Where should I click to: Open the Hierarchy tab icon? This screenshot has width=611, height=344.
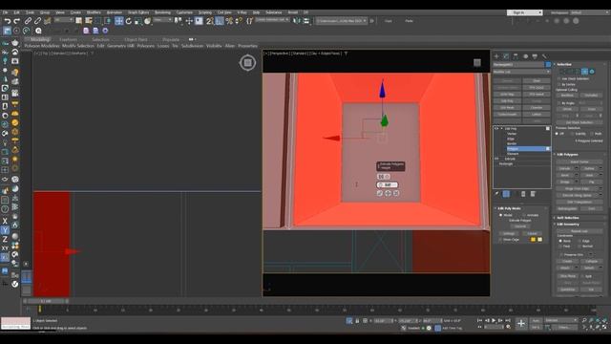pyautogui.click(x=516, y=56)
